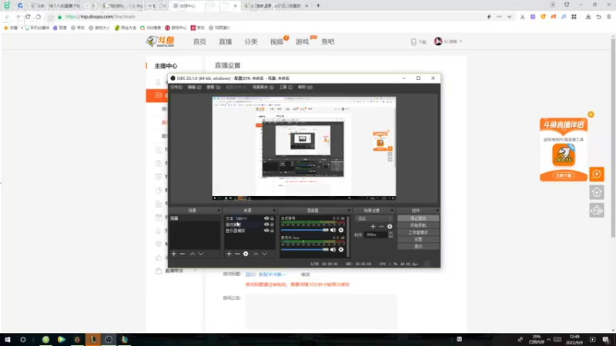The image size is (616, 346).
Task: Add a new scene with plus icon
Action: tap(174, 254)
